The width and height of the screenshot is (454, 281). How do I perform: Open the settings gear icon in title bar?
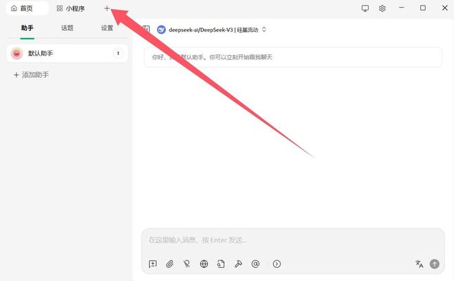point(382,8)
